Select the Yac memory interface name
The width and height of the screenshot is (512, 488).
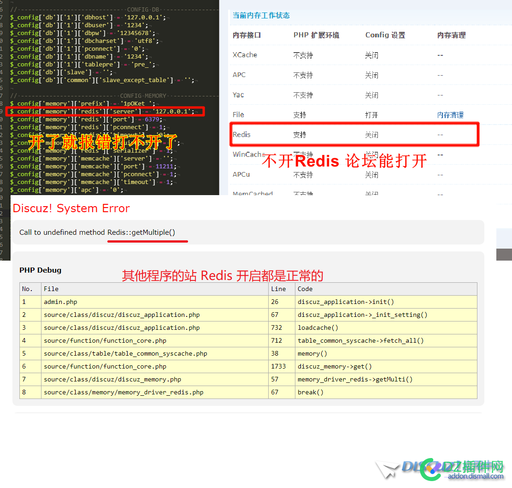(238, 95)
